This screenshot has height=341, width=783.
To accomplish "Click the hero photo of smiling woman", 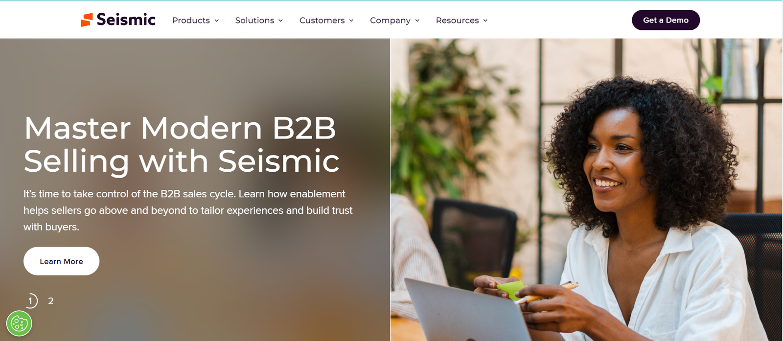I will pos(586,190).
